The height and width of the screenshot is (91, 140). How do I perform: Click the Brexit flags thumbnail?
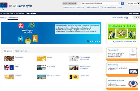coord(9,68)
